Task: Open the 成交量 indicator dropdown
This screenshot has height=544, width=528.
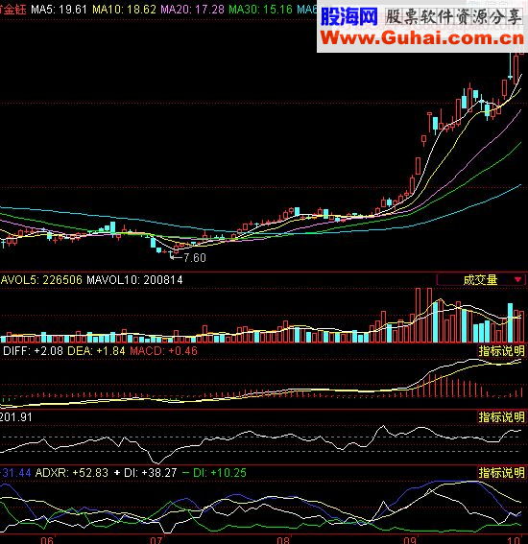Action: coord(481,279)
